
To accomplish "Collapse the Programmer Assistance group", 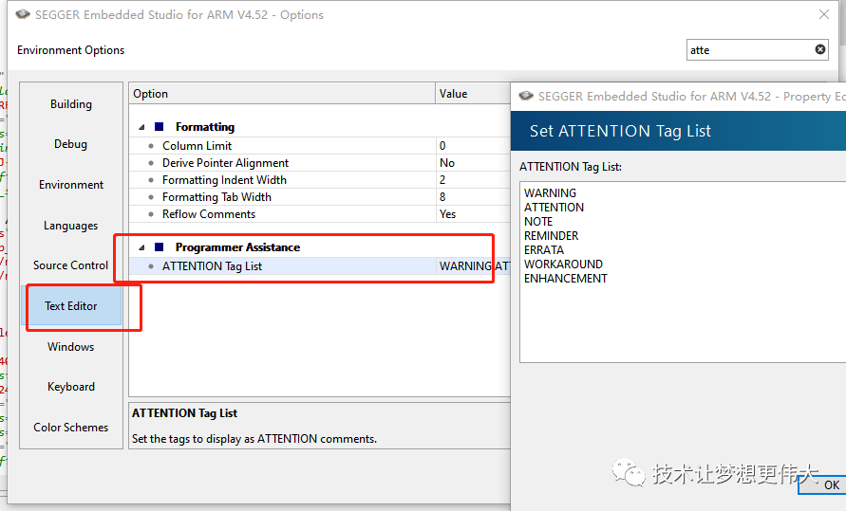I will (x=141, y=247).
